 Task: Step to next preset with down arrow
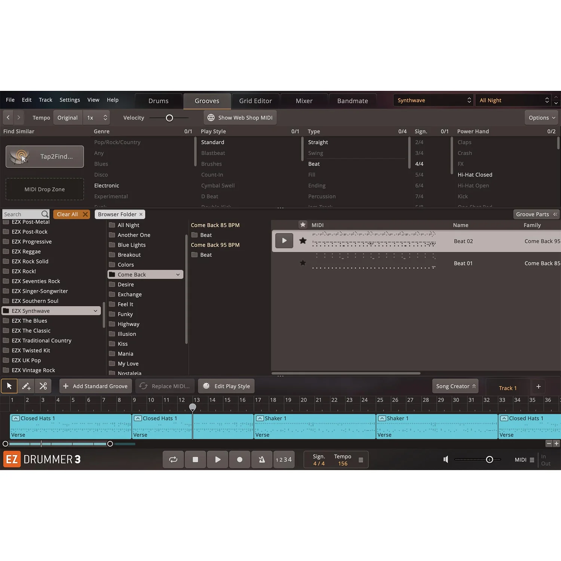[556, 103]
